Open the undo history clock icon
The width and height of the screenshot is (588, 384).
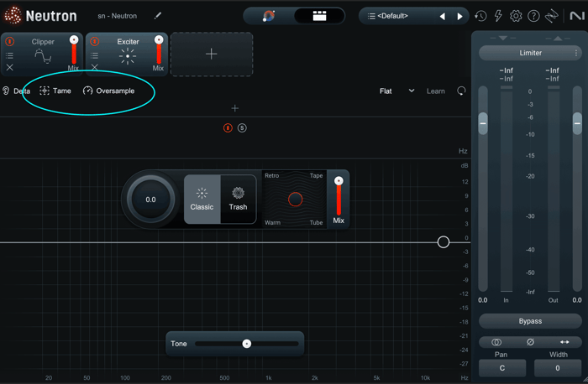[480, 16]
